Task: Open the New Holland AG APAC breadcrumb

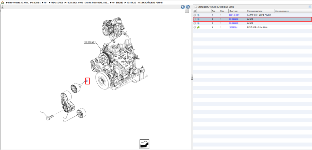Action: 18,3
